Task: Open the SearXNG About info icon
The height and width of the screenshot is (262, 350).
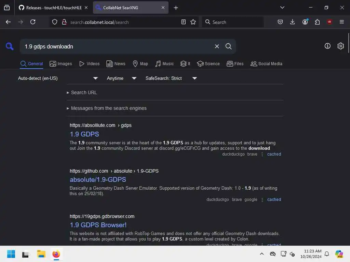Action: coord(327,46)
